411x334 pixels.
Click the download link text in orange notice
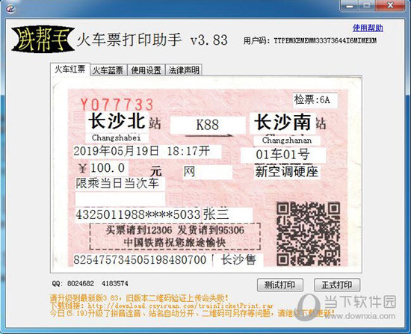click(161, 306)
